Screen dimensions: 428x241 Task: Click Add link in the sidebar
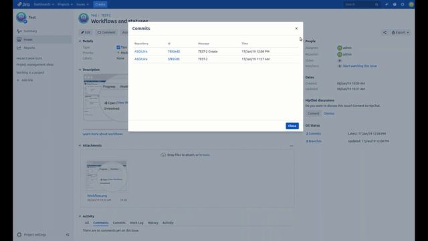[x=25, y=80]
